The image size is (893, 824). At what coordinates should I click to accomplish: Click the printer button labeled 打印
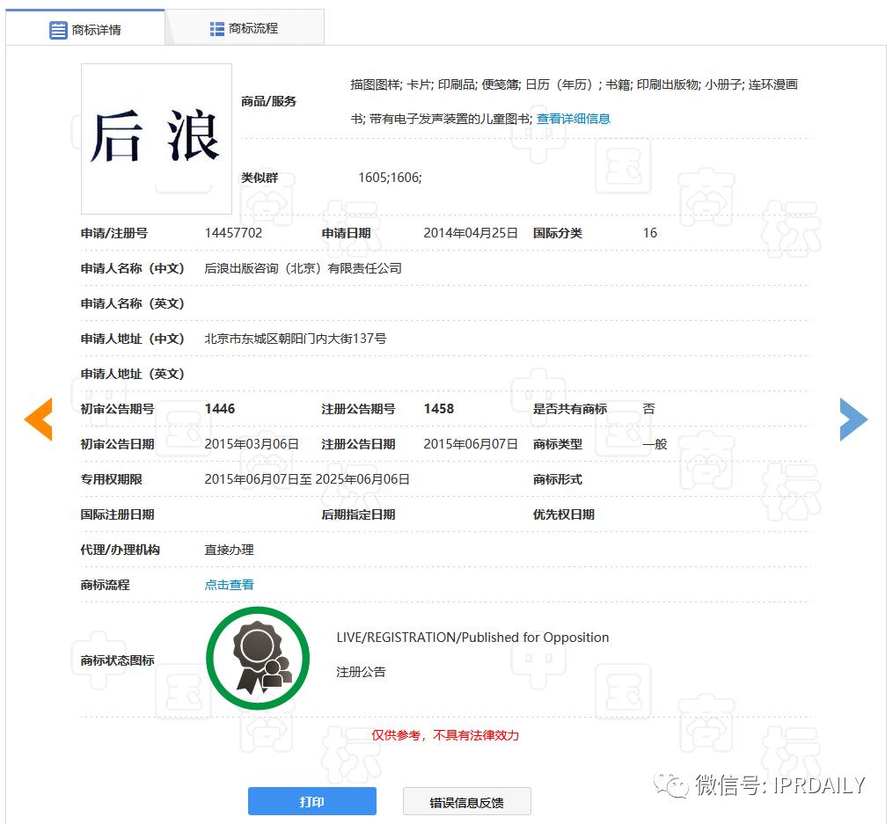[x=311, y=801]
